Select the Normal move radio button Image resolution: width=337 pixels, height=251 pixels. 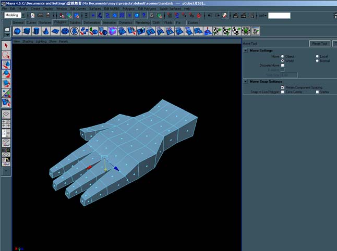tap(317, 61)
